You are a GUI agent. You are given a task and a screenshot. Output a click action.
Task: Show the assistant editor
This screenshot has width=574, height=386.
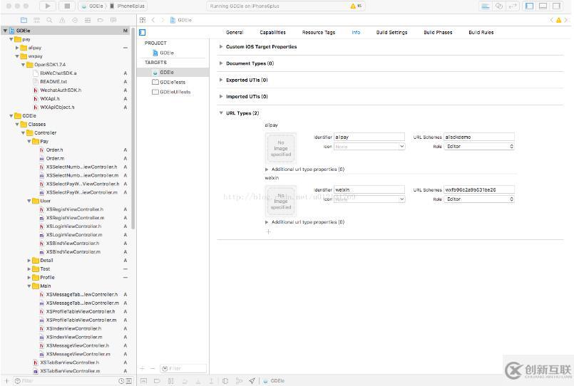[x=499, y=6]
